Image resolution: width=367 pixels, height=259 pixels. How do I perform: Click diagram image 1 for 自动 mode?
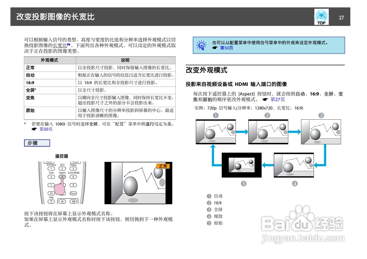tap(216, 132)
